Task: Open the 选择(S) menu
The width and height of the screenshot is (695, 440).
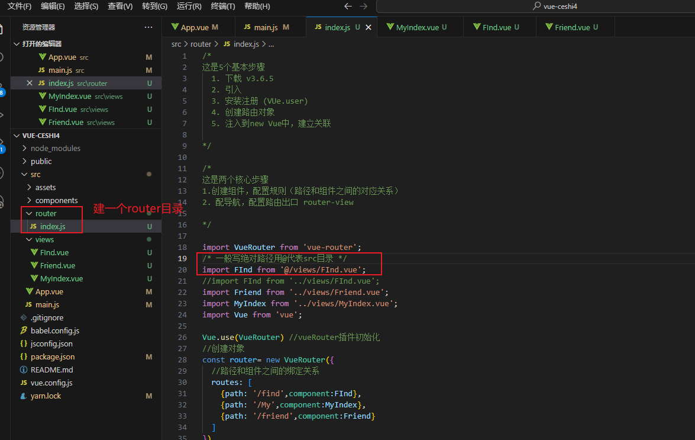Action: click(86, 6)
